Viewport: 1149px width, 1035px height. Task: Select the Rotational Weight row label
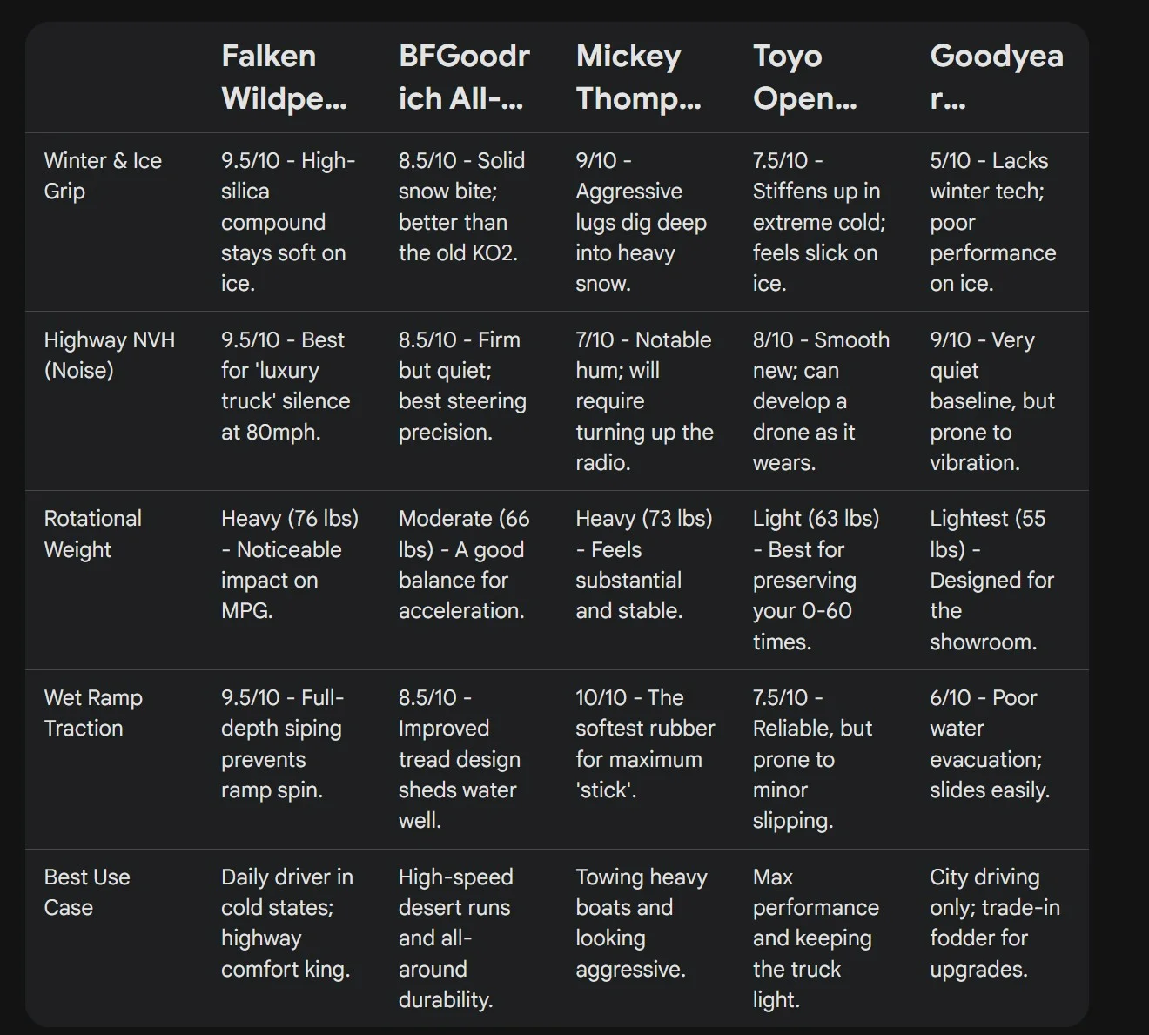click(x=92, y=534)
